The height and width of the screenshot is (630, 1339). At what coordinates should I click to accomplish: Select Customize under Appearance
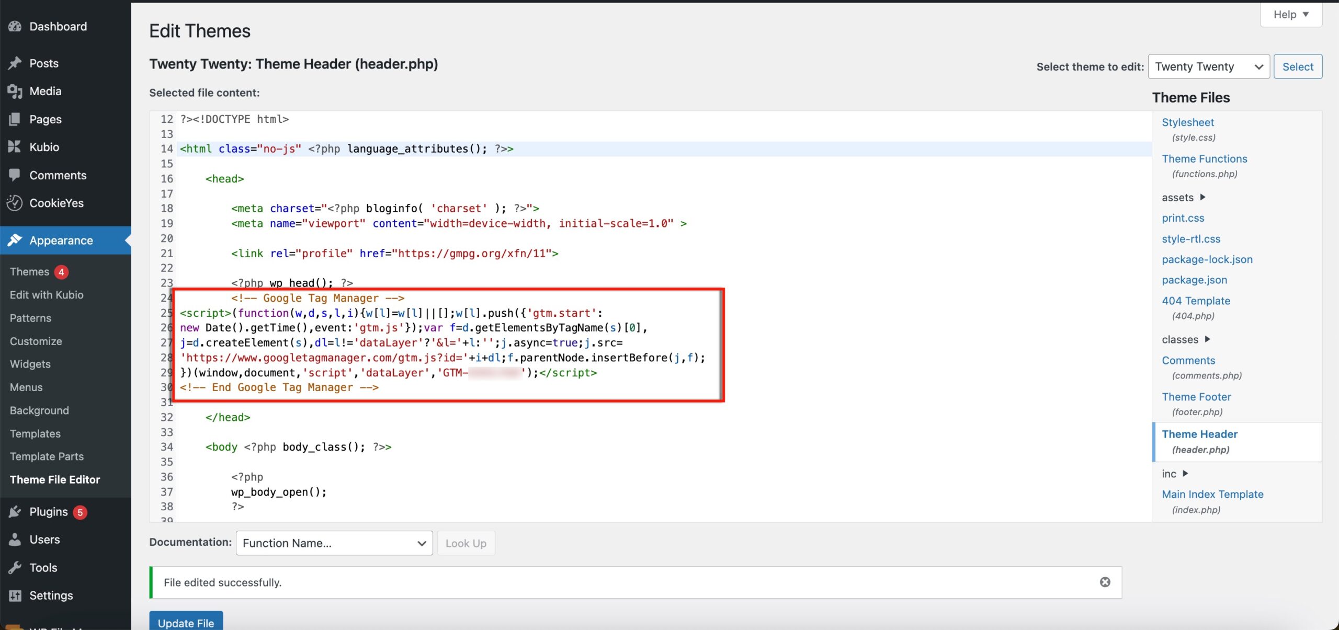tap(36, 341)
